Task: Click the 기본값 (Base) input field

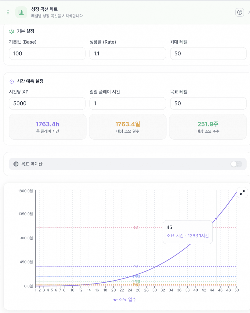Action: coord(47,54)
